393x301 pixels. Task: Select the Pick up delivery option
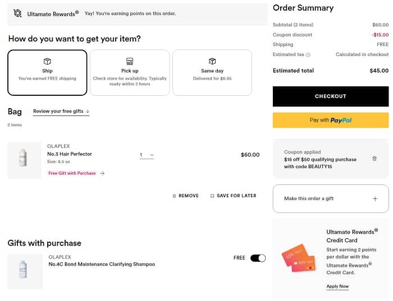(130, 73)
